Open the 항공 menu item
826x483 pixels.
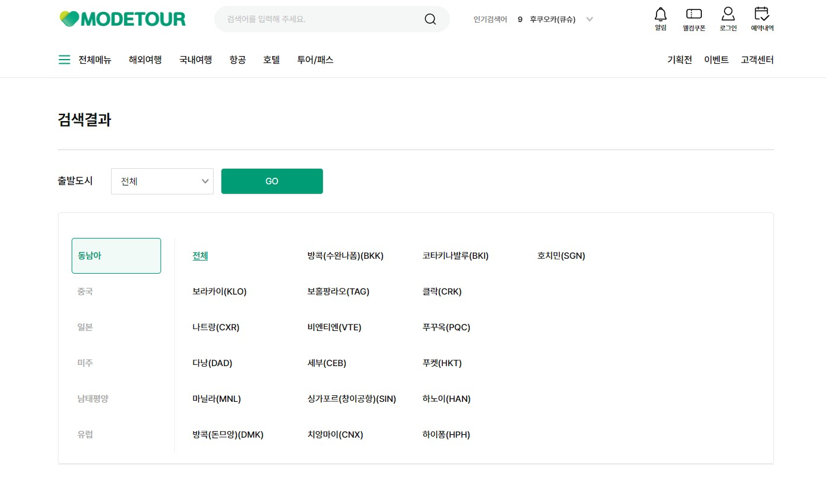point(237,59)
